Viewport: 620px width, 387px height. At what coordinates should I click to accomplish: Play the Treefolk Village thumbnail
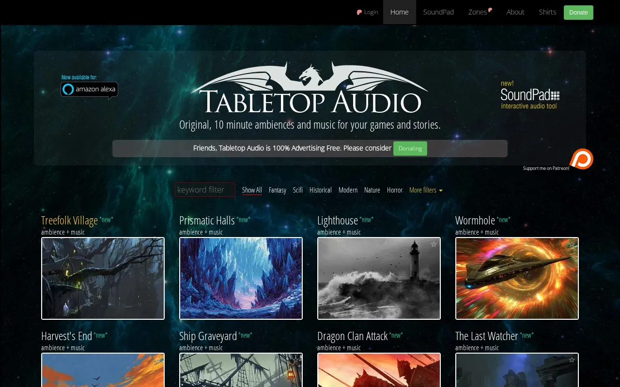coord(103,278)
